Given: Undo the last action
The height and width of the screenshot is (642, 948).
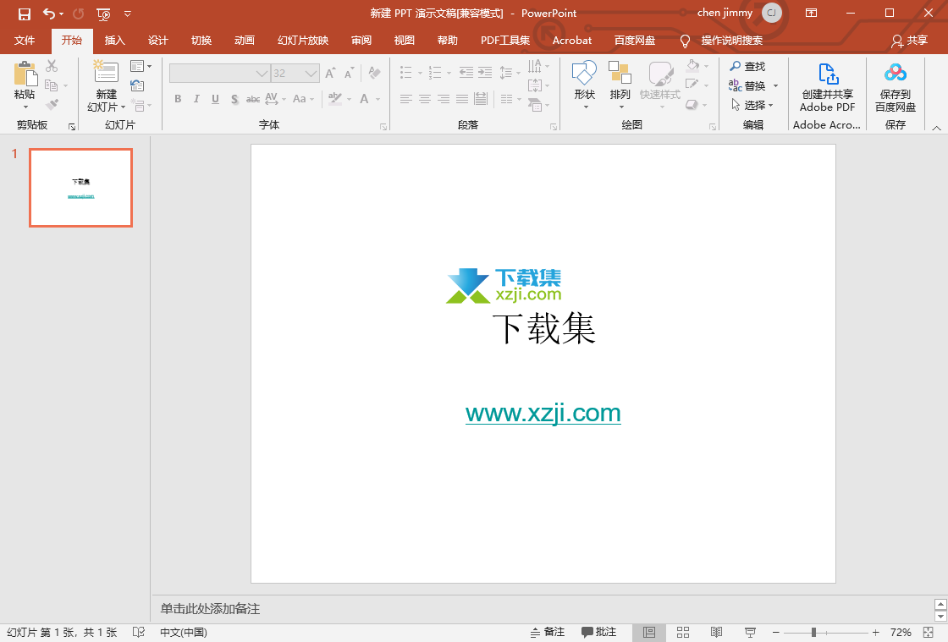Looking at the screenshot, I should coord(49,14).
